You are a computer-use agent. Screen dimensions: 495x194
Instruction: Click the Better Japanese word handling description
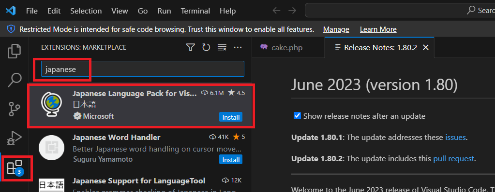point(157,148)
